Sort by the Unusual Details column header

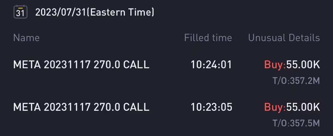(284, 38)
